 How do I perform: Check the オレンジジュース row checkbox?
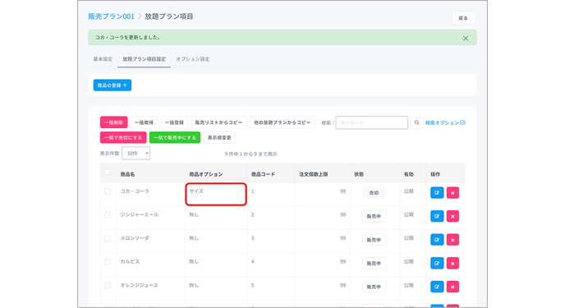point(108,285)
